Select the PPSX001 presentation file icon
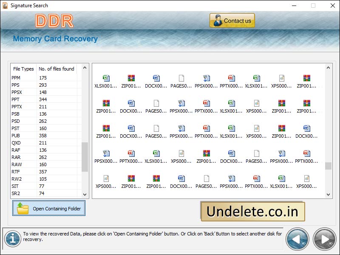The width and height of the screenshot is (340, 255). pos(206,77)
